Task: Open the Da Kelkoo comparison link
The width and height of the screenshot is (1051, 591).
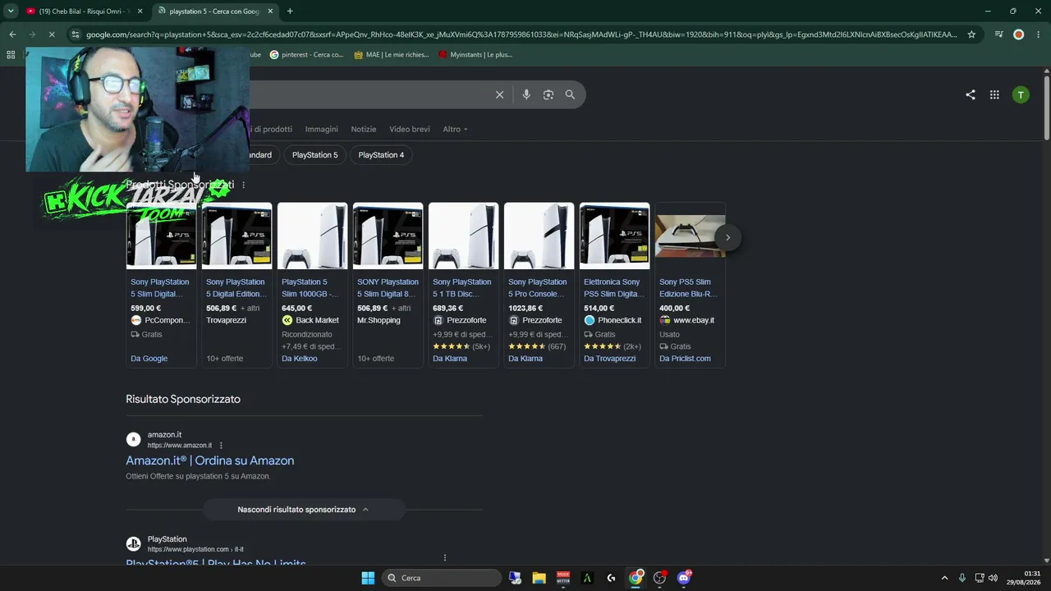Action: (x=300, y=359)
